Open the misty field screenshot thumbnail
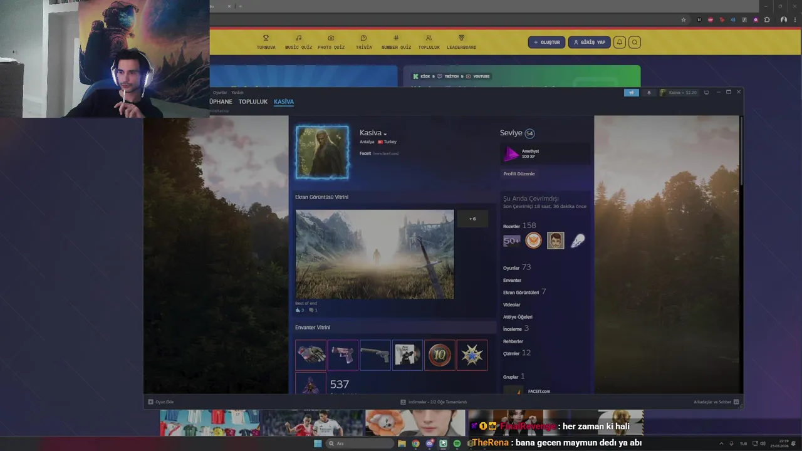802x451 pixels. tap(375, 254)
